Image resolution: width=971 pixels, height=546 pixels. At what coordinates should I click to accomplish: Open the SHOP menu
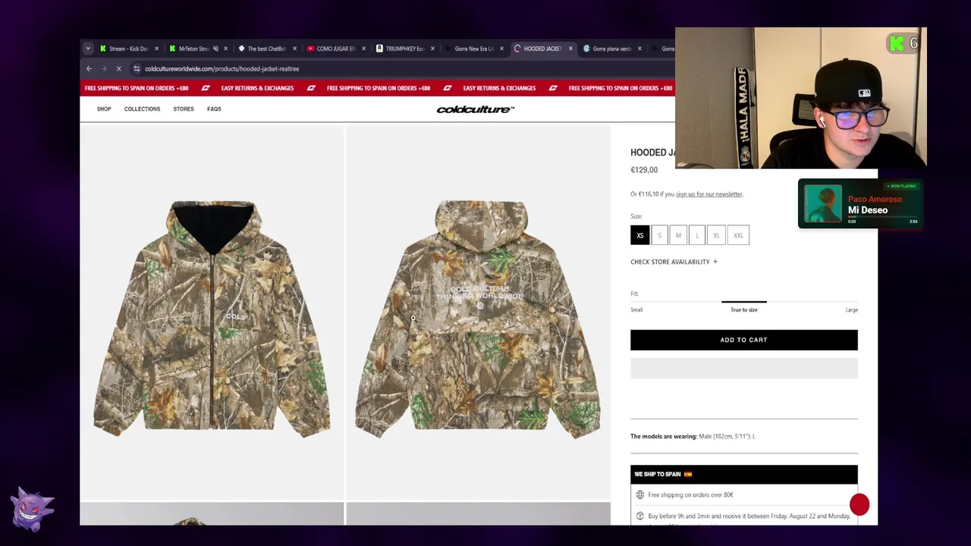(x=104, y=109)
